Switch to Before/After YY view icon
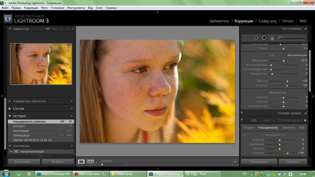315x177 pixels. click(x=91, y=162)
